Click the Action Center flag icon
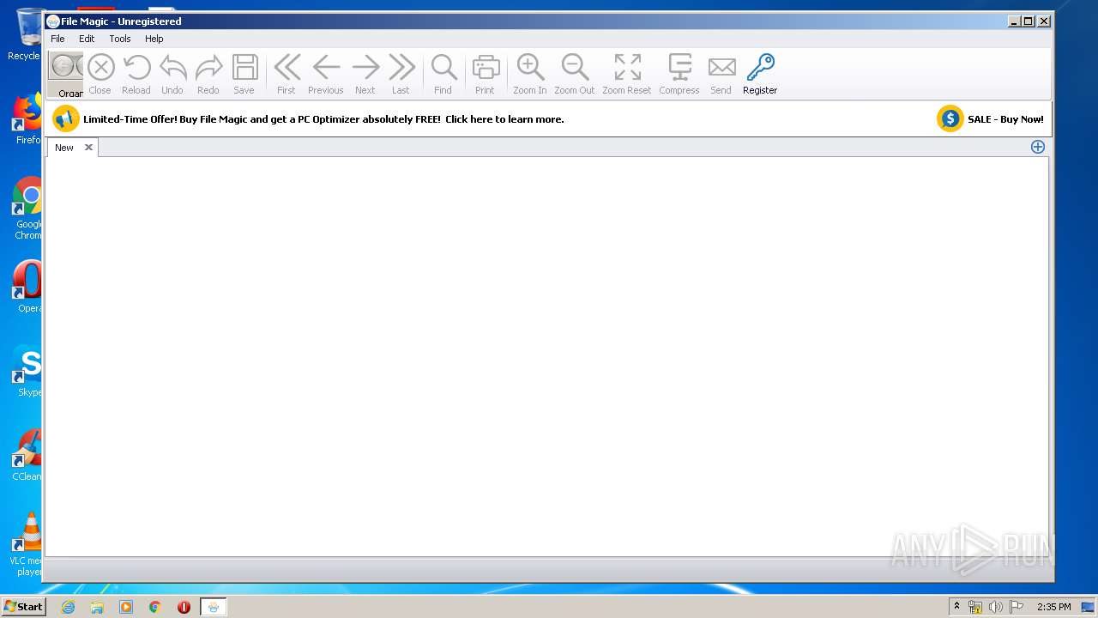This screenshot has width=1098, height=618. pos(1016,607)
